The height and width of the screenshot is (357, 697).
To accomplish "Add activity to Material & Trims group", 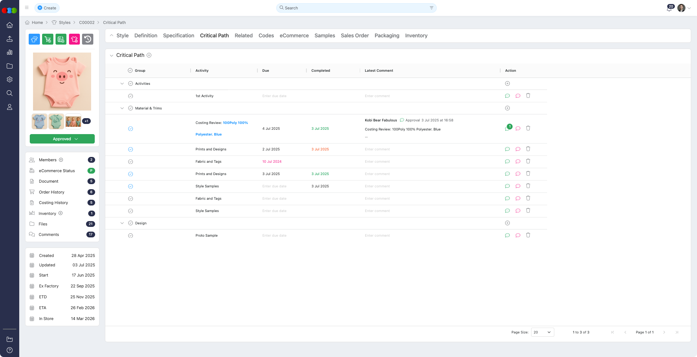I will tap(508, 108).
